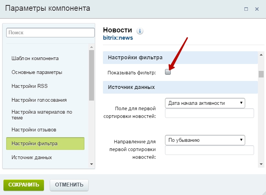Click the Поиск search field
The height and width of the screenshot is (195, 266).
[x=50, y=33]
